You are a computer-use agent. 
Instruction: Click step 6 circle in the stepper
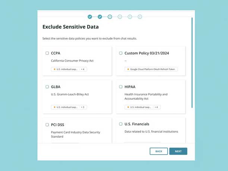(x=140, y=17)
